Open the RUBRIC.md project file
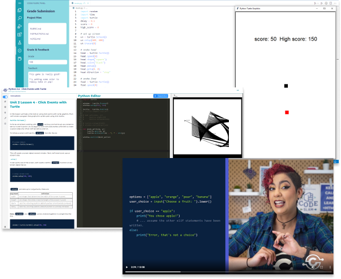341x279 pixels. pyautogui.click(x=35, y=28)
